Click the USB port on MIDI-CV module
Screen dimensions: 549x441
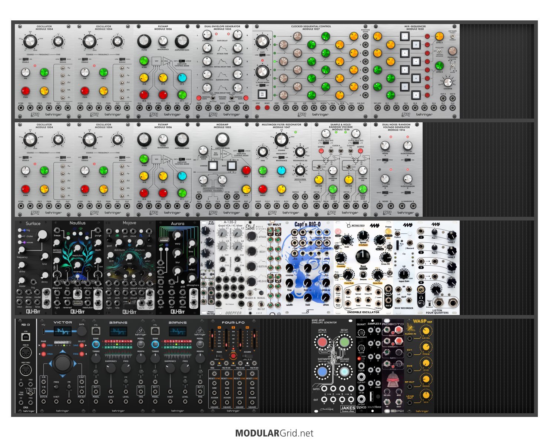click(26, 337)
